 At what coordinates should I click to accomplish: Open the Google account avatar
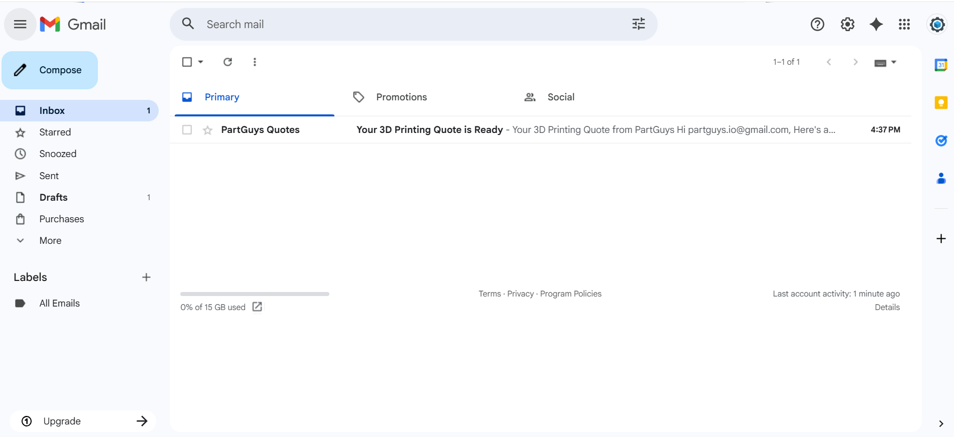(937, 24)
